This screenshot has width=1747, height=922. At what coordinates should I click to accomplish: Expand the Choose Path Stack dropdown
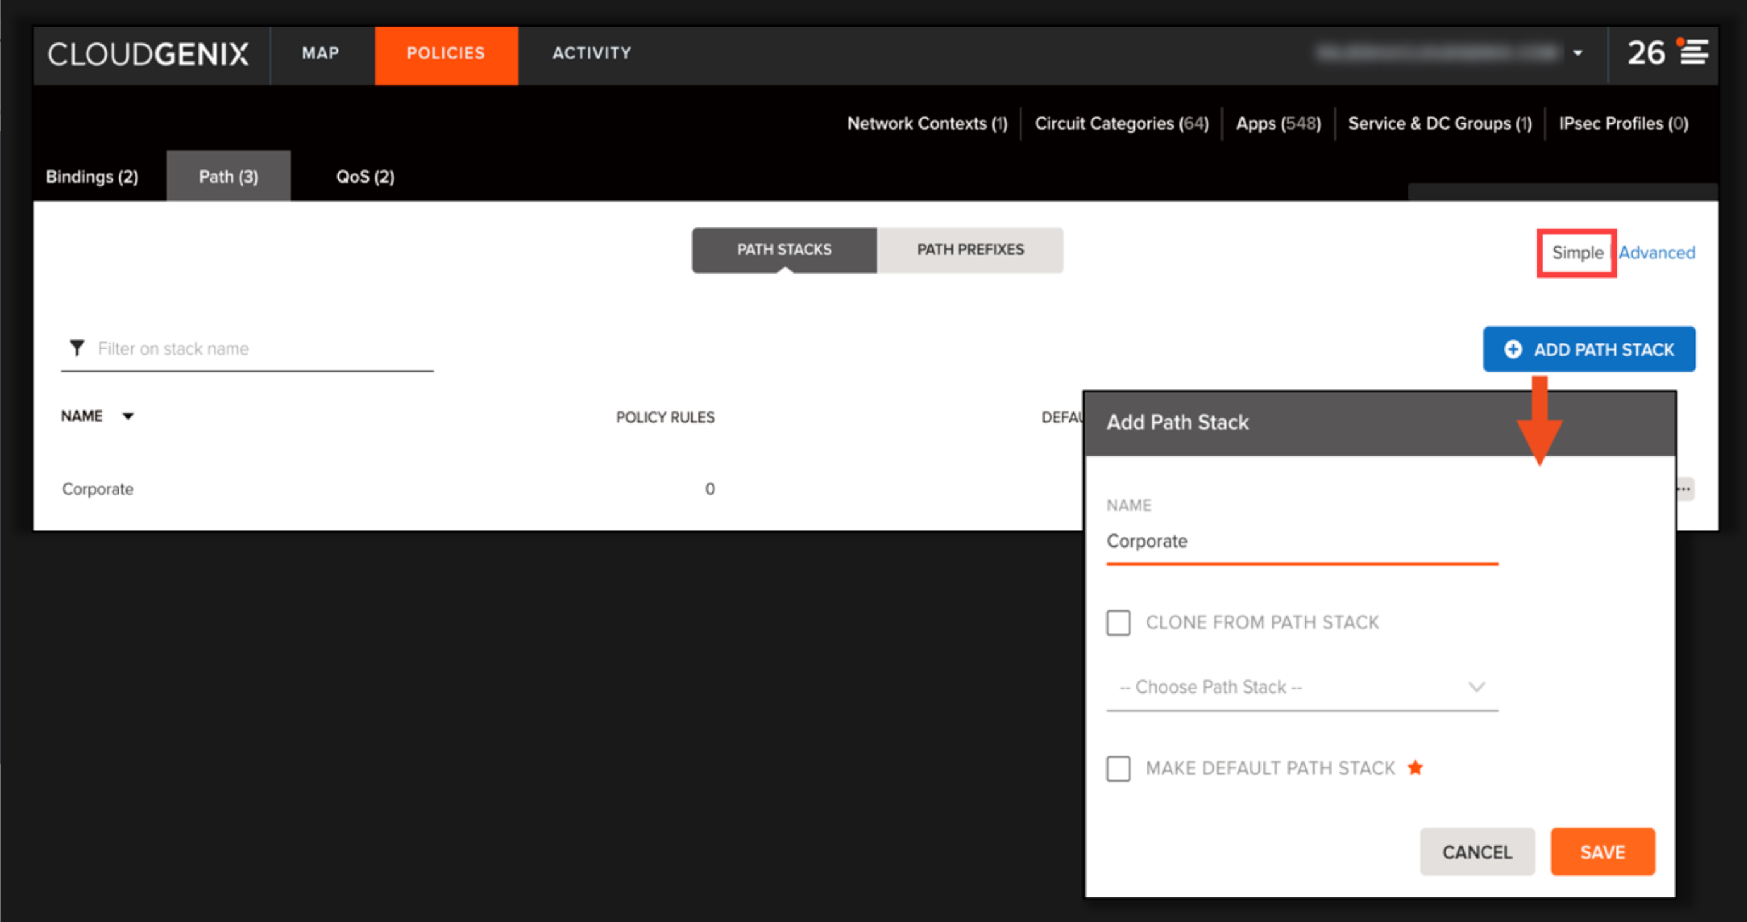point(1301,688)
